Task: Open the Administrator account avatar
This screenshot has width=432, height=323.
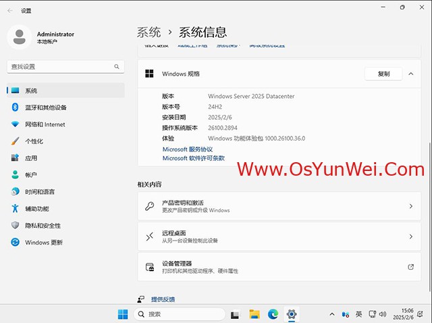Action: tap(20, 37)
